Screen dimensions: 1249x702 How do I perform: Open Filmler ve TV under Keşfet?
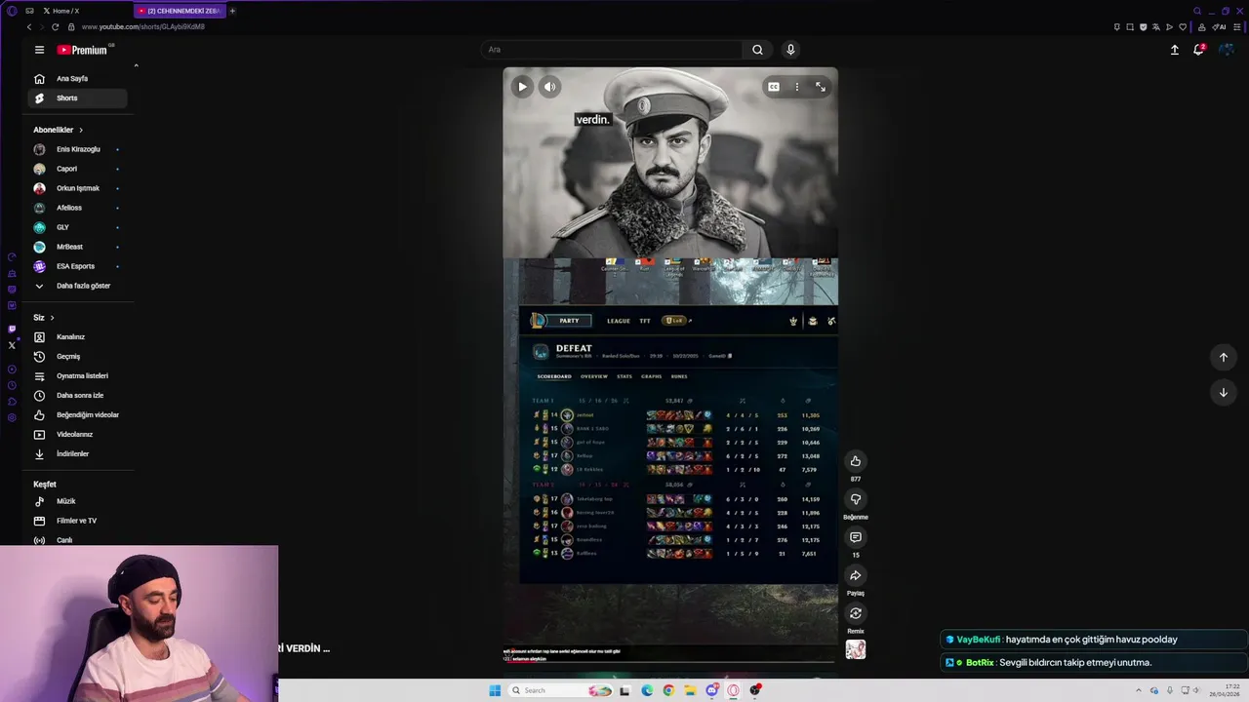point(78,521)
